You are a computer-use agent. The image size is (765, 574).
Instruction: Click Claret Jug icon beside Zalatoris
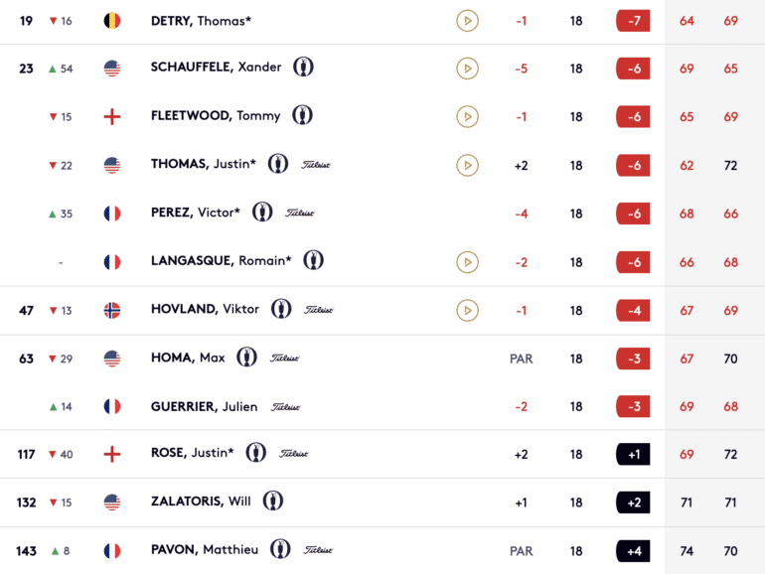pos(273,501)
